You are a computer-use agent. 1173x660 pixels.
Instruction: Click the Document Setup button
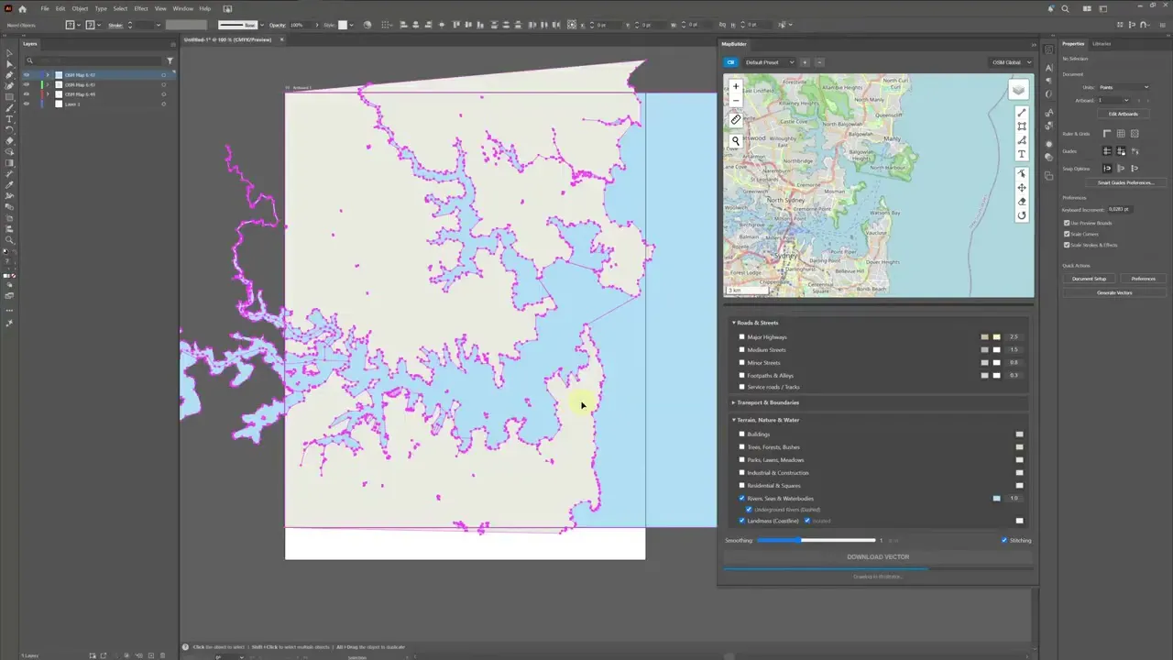tap(1089, 279)
